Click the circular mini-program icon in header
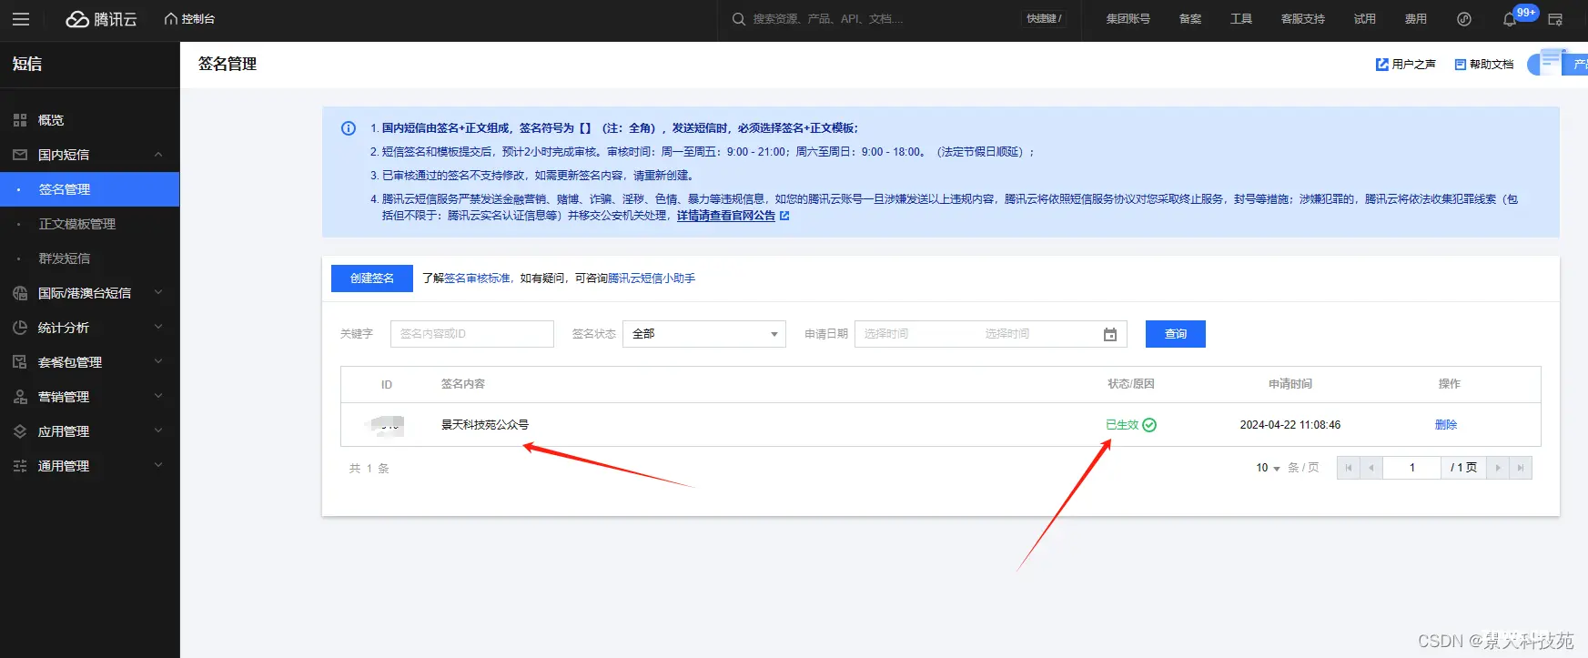The height and width of the screenshot is (658, 1588). (1463, 19)
